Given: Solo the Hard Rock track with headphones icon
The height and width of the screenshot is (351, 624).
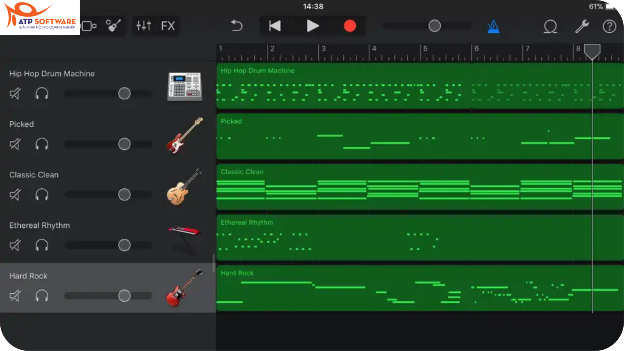Looking at the screenshot, I should point(42,296).
